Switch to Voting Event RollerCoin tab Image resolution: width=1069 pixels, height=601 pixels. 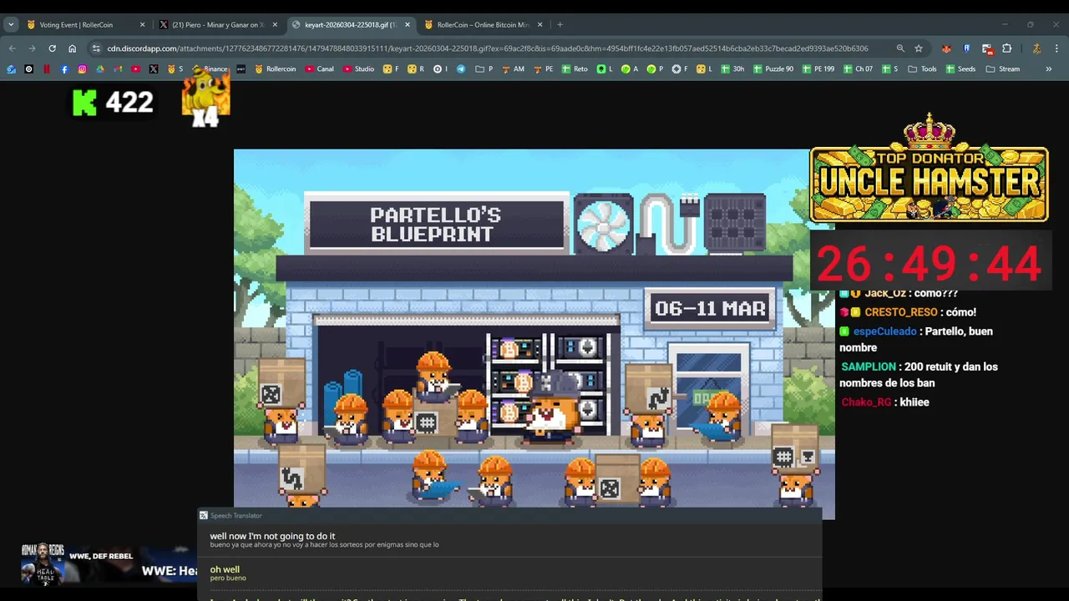click(84, 25)
